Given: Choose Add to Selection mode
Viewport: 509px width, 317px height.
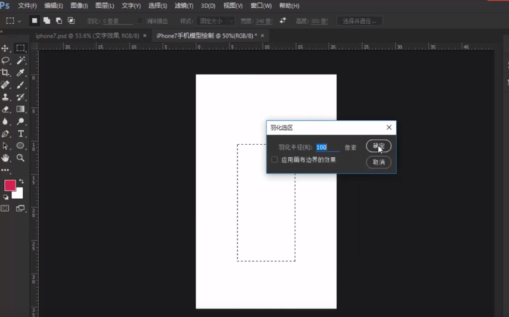Looking at the screenshot, I should (47, 21).
